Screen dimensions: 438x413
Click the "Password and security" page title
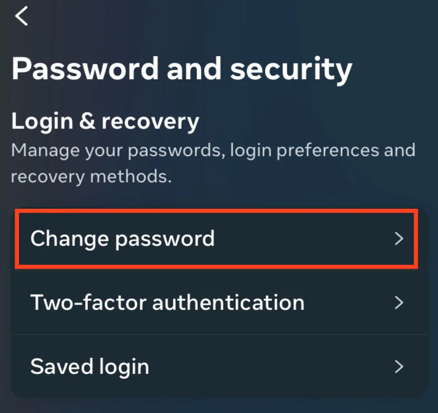(x=182, y=68)
